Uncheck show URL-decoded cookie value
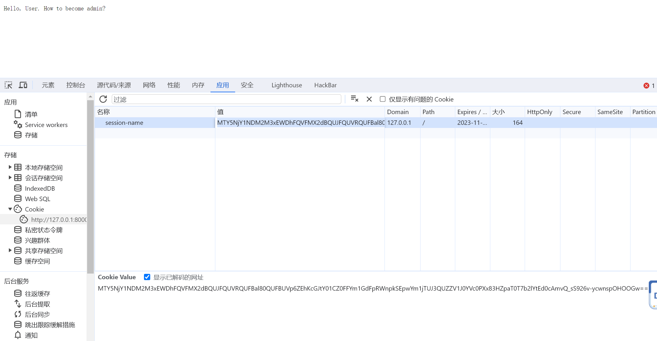This screenshot has width=657, height=341. [x=147, y=277]
